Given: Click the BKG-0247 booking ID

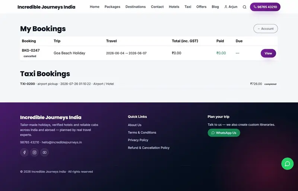Looking at the screenshot, I should click(31, 50).
